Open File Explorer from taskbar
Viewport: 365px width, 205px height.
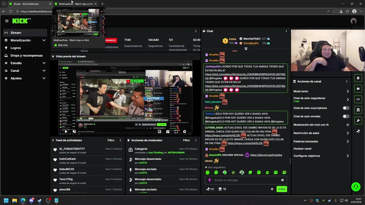(x=15, y=200)
